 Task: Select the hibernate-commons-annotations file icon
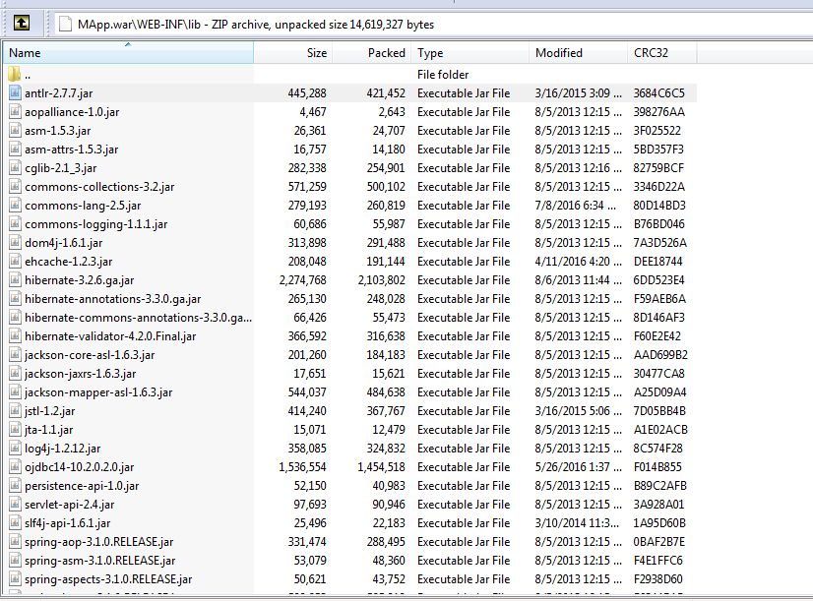coord(15,318)
